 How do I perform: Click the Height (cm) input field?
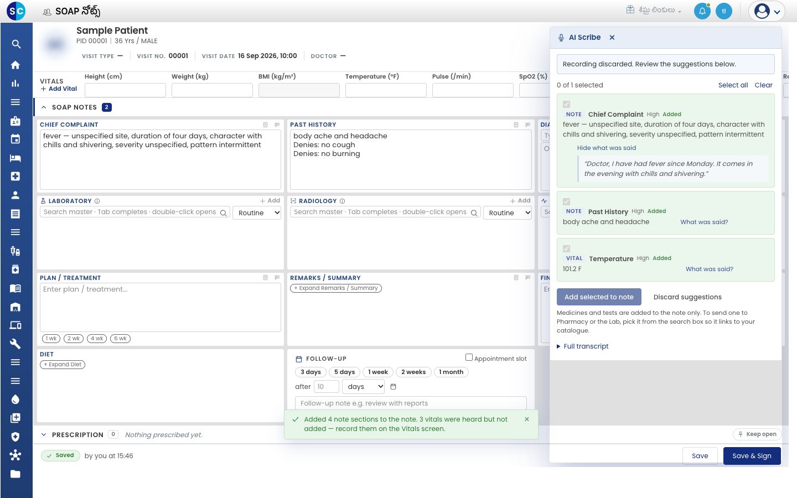click(125, 90)
